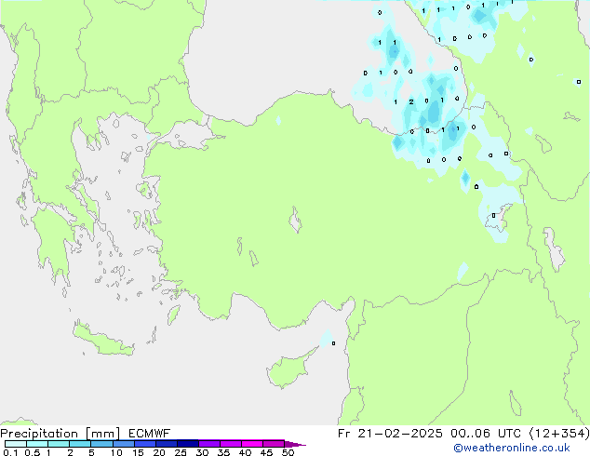Pick the 0.5–1 mm legend color swatch
The height and width of the screenshot is (456, 590).
click(37, 444)
